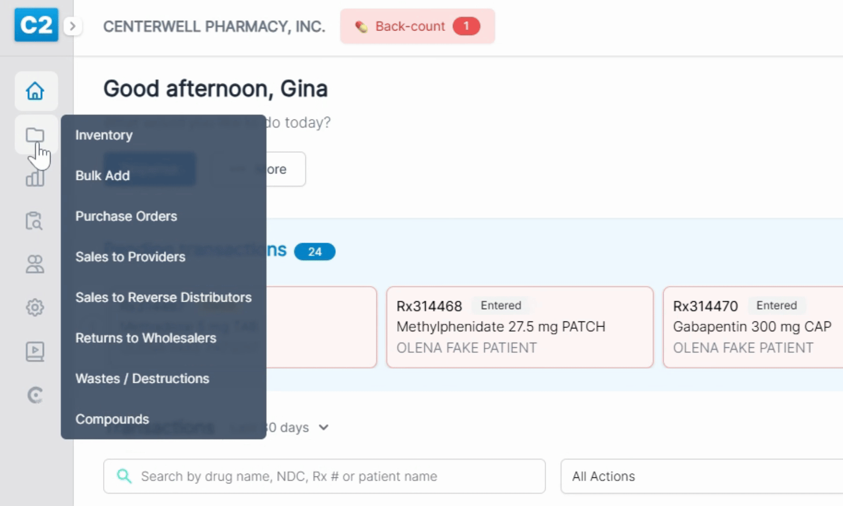Open the settings gear icon
Screen dimensions: 843x506
pos(35,307)
